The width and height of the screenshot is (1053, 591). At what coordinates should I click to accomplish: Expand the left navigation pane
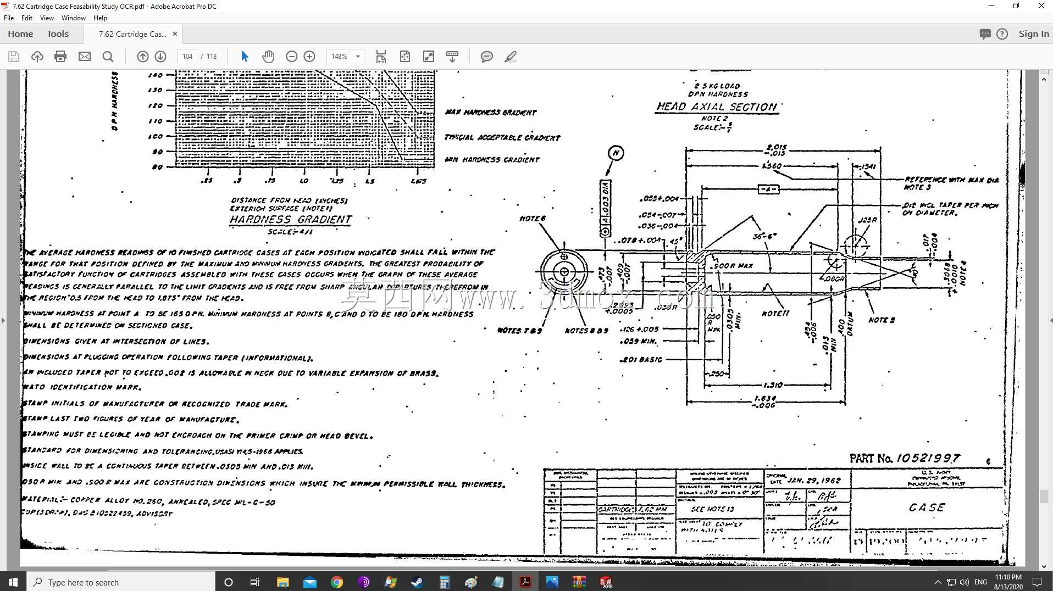coord(3,320)
